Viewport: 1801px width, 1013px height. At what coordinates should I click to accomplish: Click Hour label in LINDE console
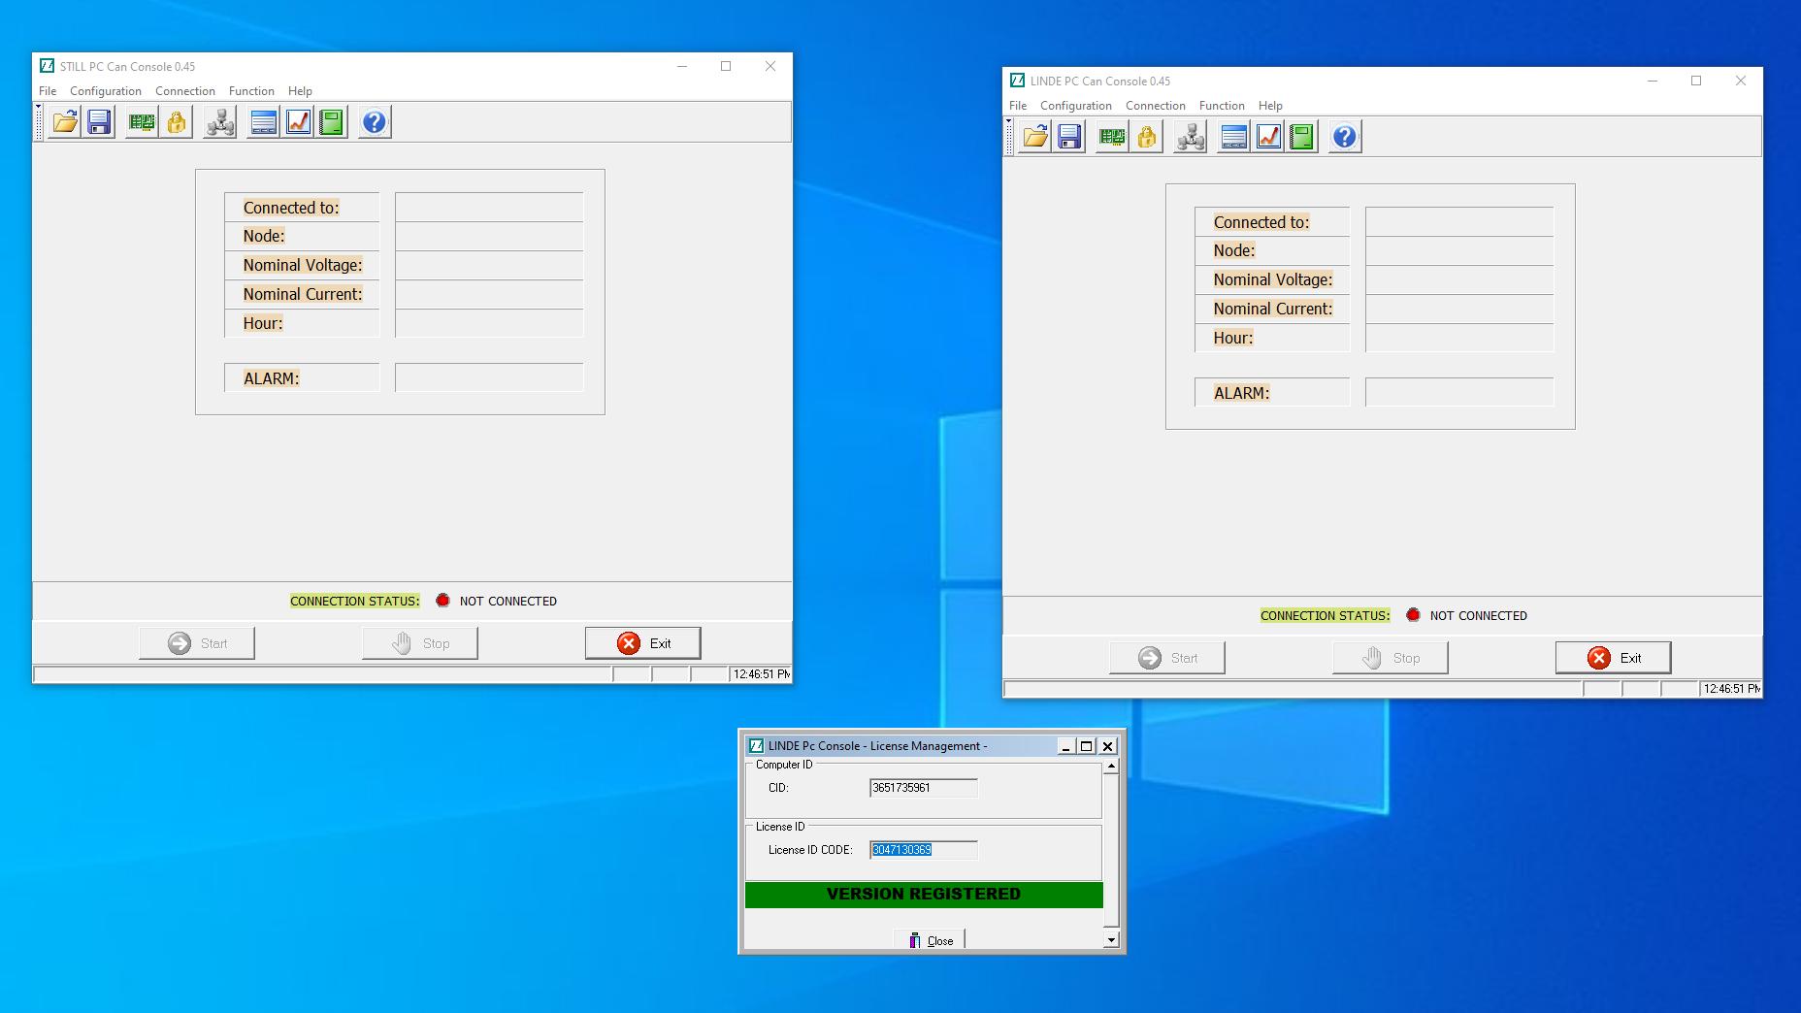tap(1233, 338)
